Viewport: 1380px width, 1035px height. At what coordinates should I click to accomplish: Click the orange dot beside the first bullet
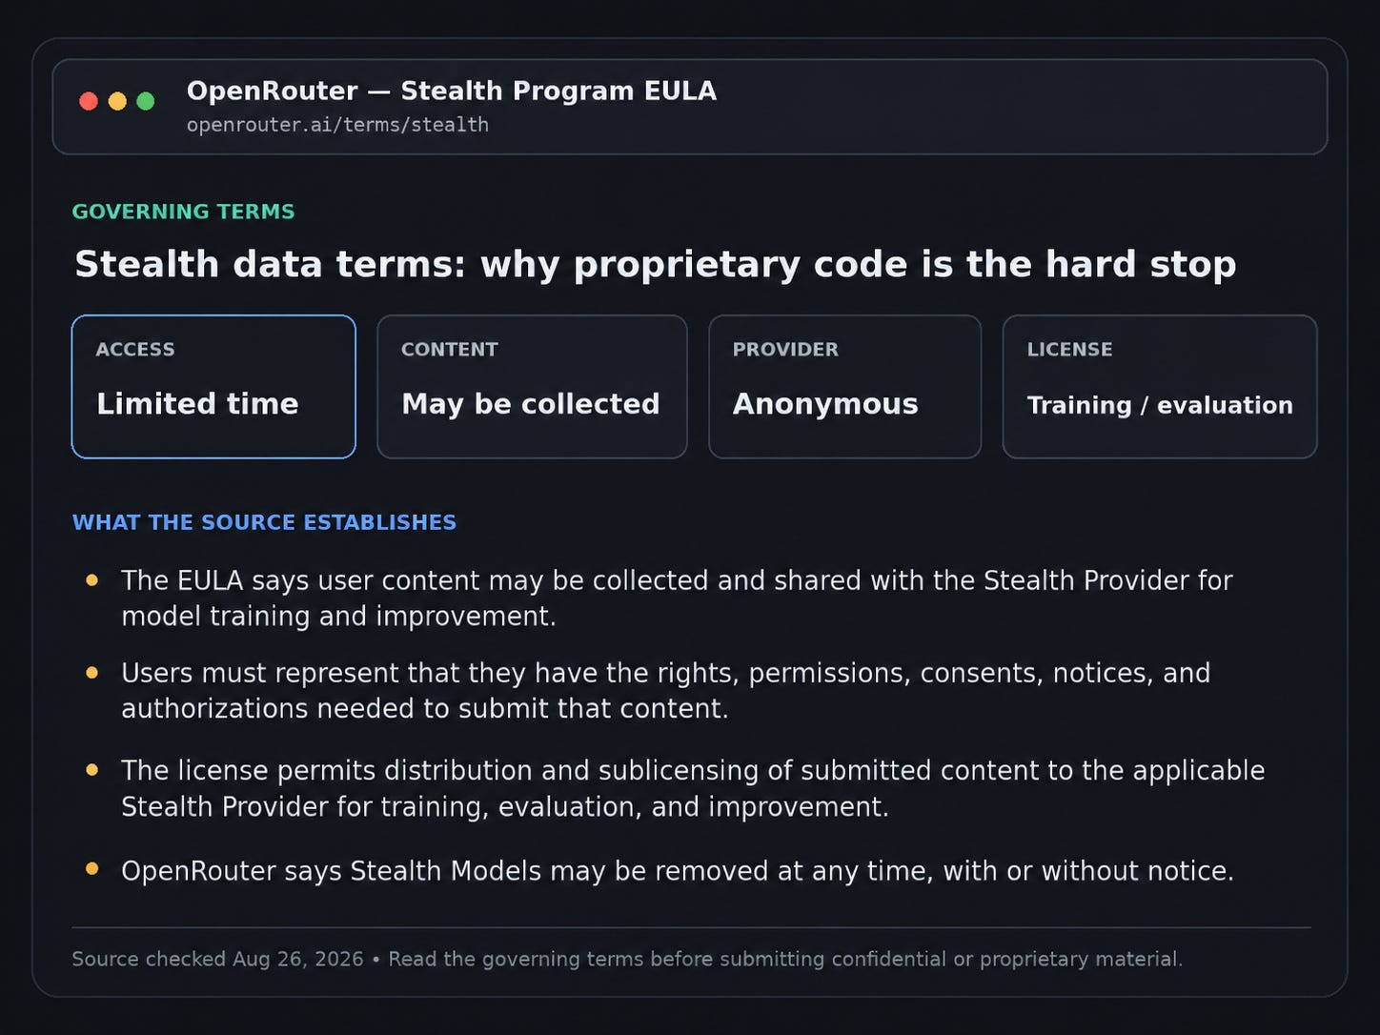92,579
